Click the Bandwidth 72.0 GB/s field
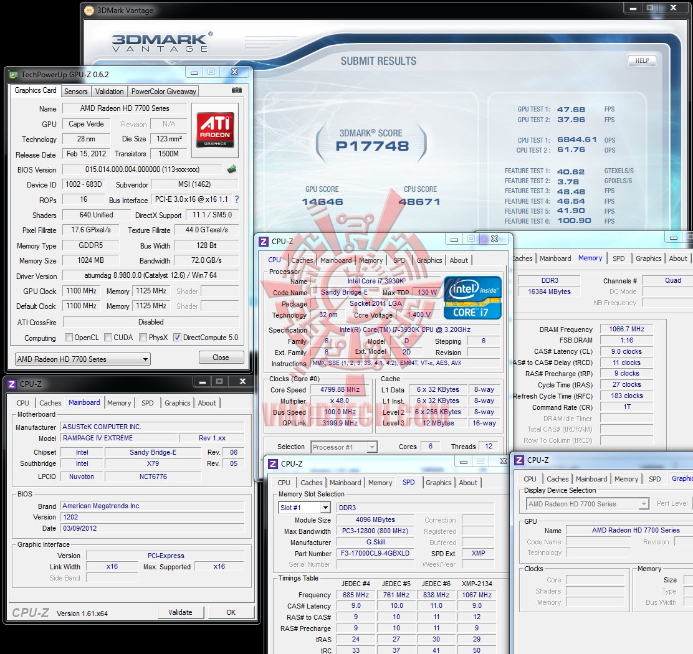Viewport: 693px width, 654px height. pos(206,260)
